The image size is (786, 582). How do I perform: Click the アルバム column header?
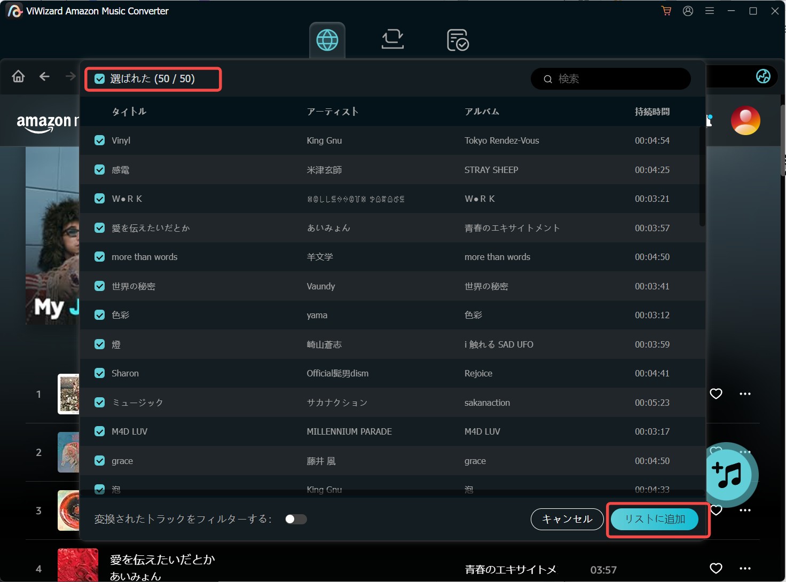482,112
